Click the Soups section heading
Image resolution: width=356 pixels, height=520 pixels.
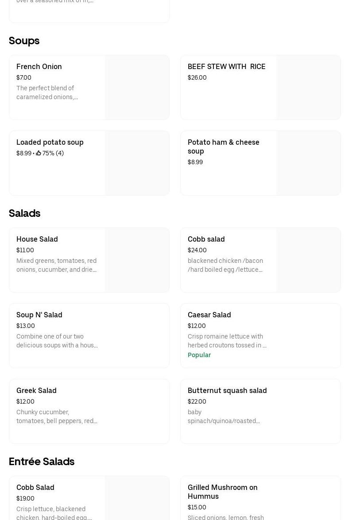tap(24, 41)
